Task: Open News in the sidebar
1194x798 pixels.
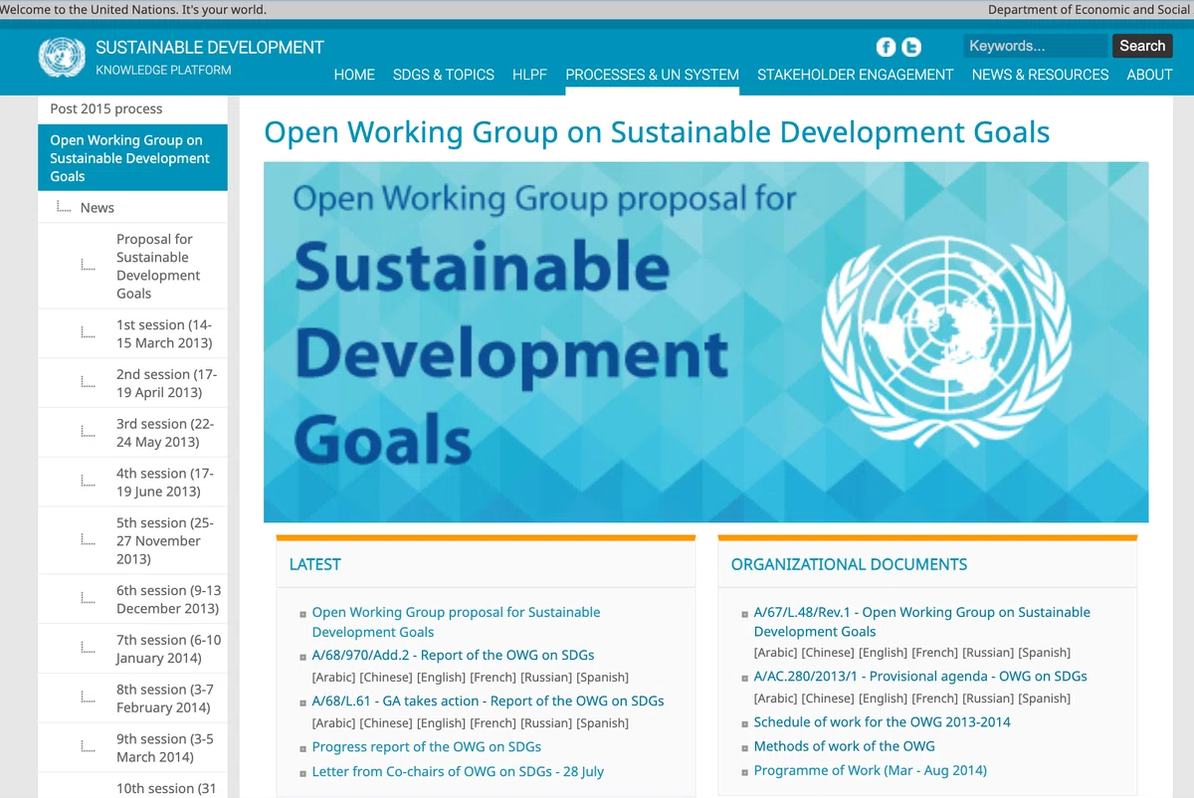Action: point(98,208)
